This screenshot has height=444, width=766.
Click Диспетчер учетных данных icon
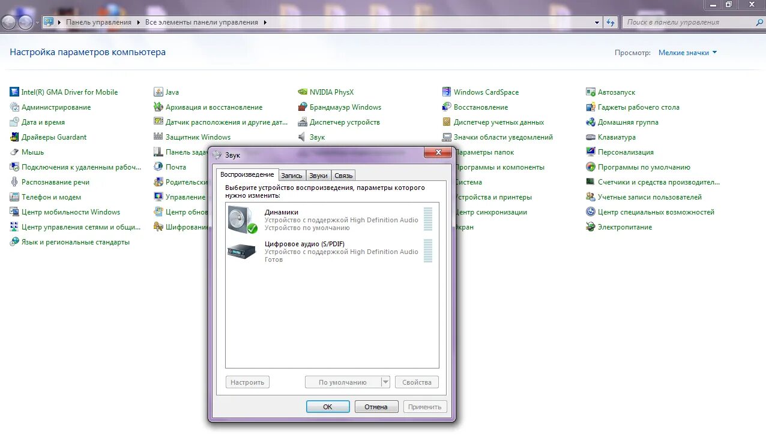click(447, 122)
